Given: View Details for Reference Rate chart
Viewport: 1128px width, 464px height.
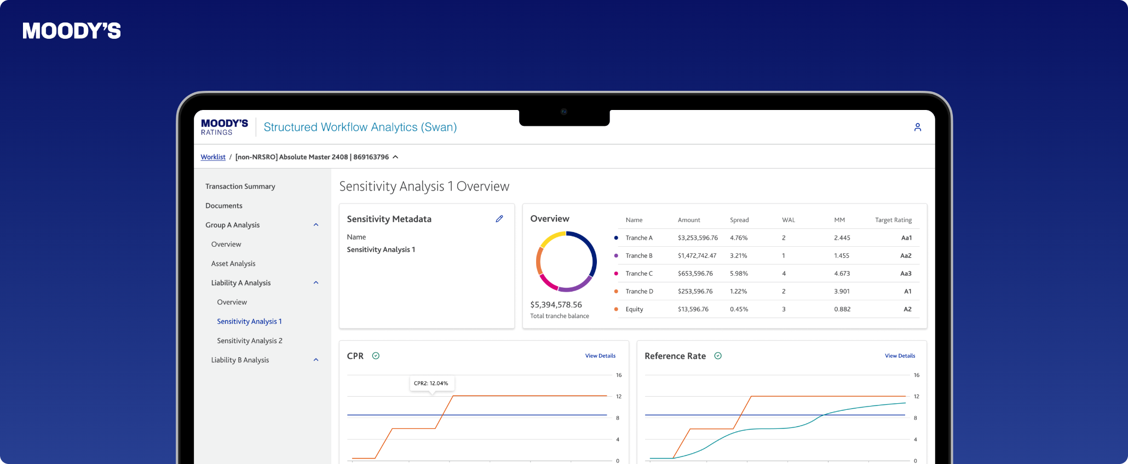Looking at the screenshot, I should [900, 356].
